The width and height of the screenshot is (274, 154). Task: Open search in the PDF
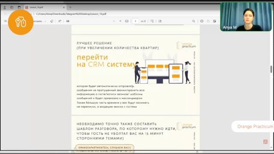194,21
